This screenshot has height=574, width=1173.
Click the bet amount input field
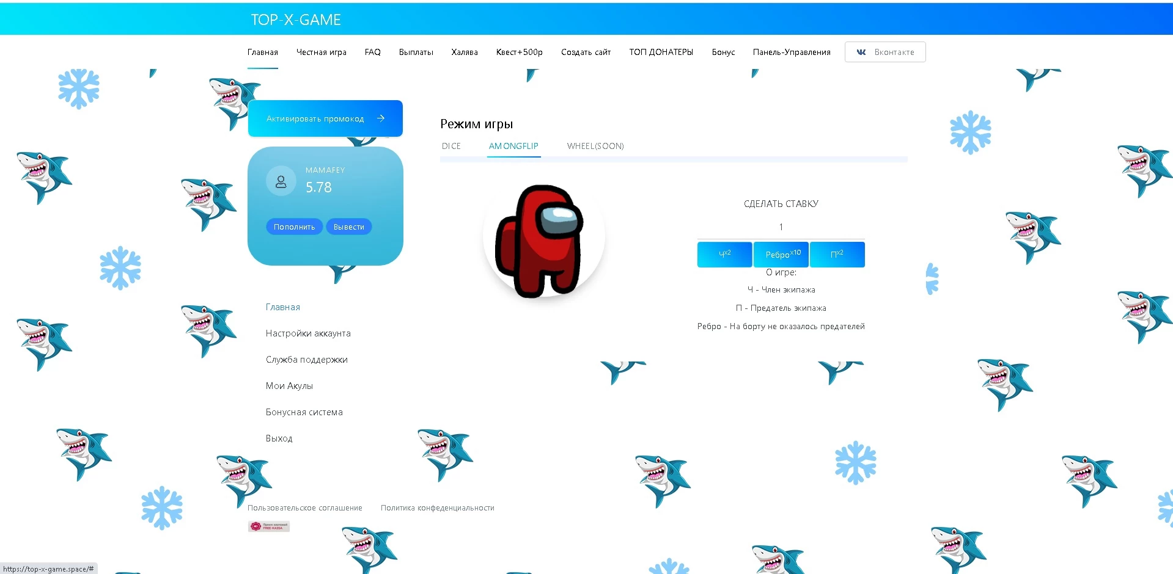[x=781, y=227]
